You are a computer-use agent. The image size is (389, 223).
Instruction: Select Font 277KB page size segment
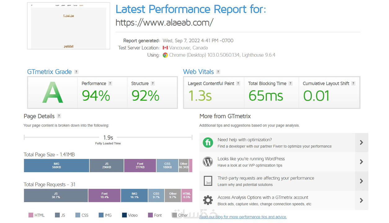[x=140, y=165]
